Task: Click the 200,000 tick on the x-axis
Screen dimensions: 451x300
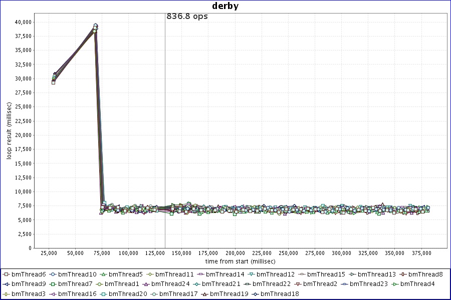Action: pos(235,253)
